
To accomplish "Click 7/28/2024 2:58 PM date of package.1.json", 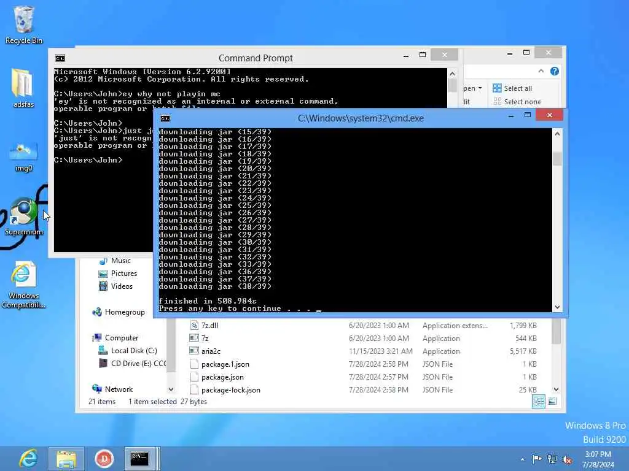I will click(378, 364).
